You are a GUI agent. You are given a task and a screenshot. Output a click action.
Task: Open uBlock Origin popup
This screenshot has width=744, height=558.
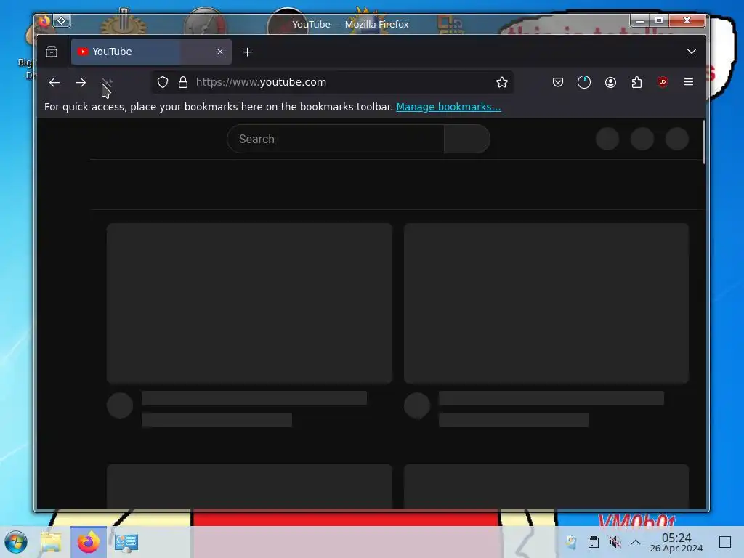663,83
